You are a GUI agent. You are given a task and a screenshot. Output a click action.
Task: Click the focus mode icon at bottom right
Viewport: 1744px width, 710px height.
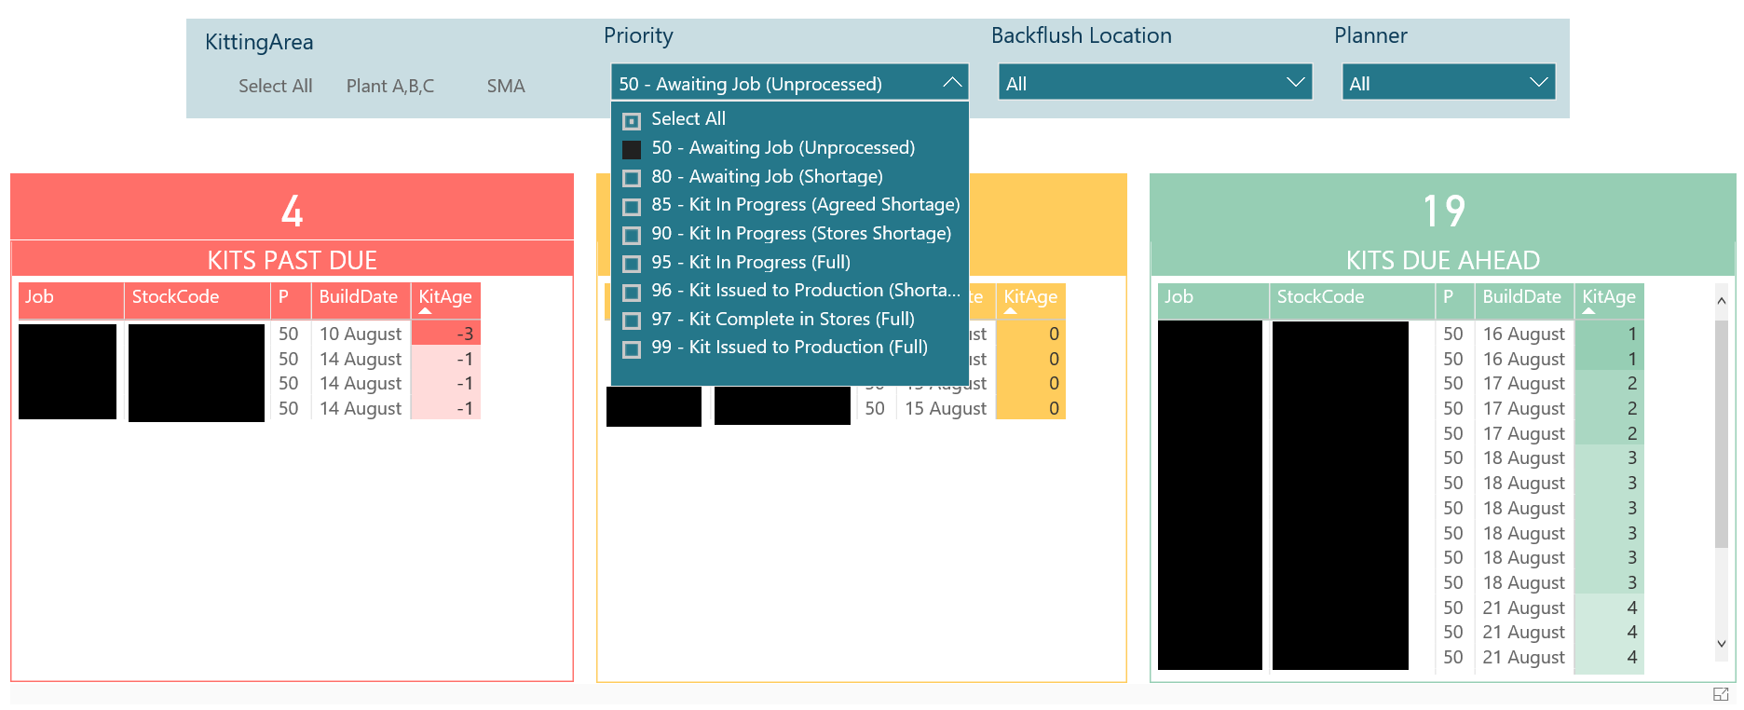pos(1721,694)
